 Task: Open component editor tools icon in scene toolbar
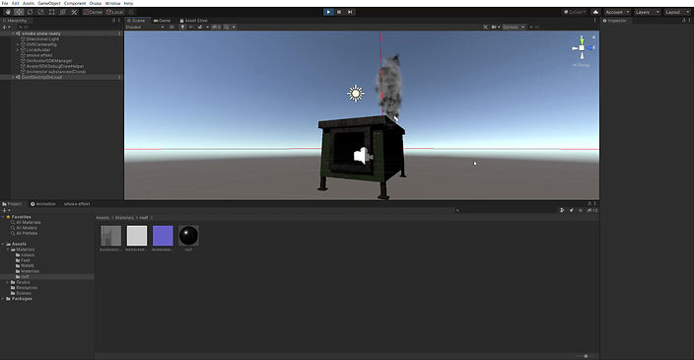click(x=486, y=27)
